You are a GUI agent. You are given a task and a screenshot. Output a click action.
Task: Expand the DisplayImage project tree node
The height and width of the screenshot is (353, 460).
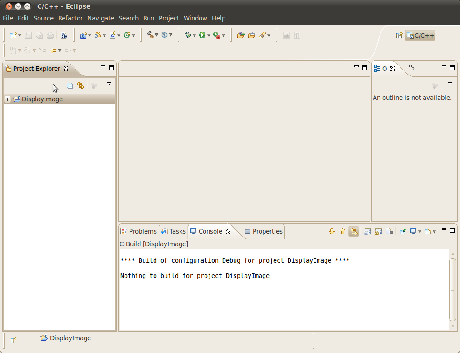coord(7,99)
